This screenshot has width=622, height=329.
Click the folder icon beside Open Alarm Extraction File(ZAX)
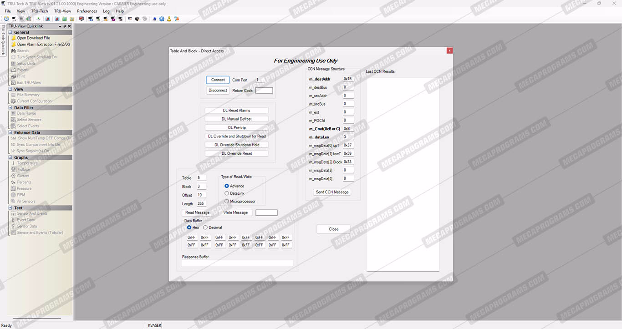(13, 45)
